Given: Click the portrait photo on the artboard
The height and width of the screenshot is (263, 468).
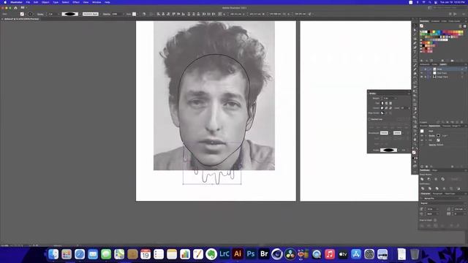Looking at the screenshot, I should tap(214, 96).
